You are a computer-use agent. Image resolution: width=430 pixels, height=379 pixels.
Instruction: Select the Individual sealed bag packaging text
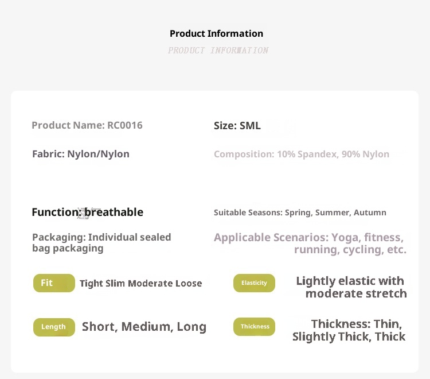click(101, 242)
